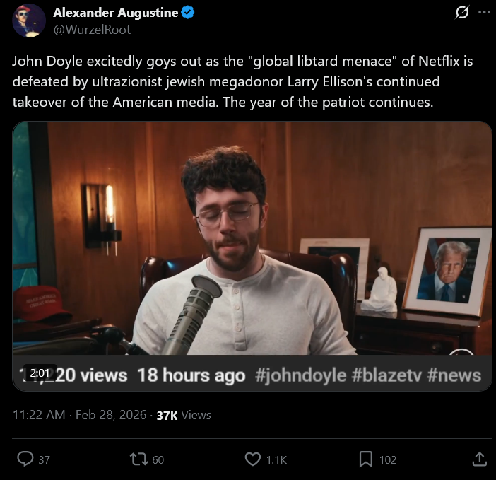View the 37K Views analytics

(x=184, y=415)
